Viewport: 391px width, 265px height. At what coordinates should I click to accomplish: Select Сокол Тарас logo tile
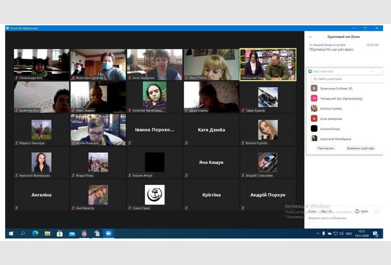(155, 195)
